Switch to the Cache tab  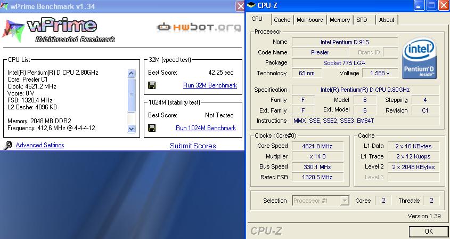(x=282, y=20)
